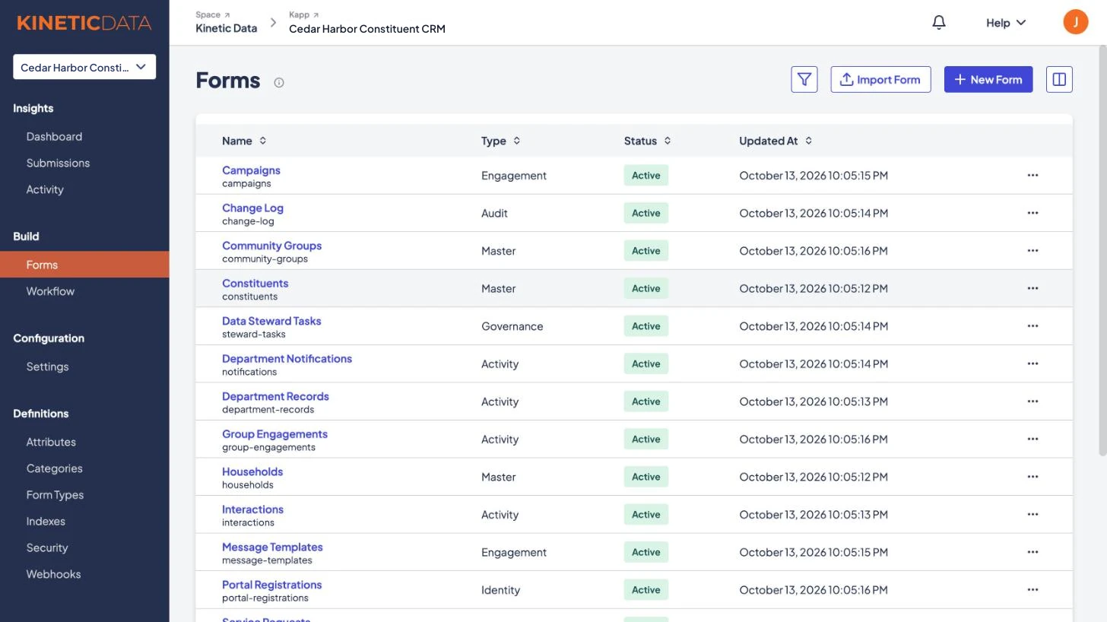Click the page vertical scrollbar
1107x622 pixels.
[x=1102, y=251]
